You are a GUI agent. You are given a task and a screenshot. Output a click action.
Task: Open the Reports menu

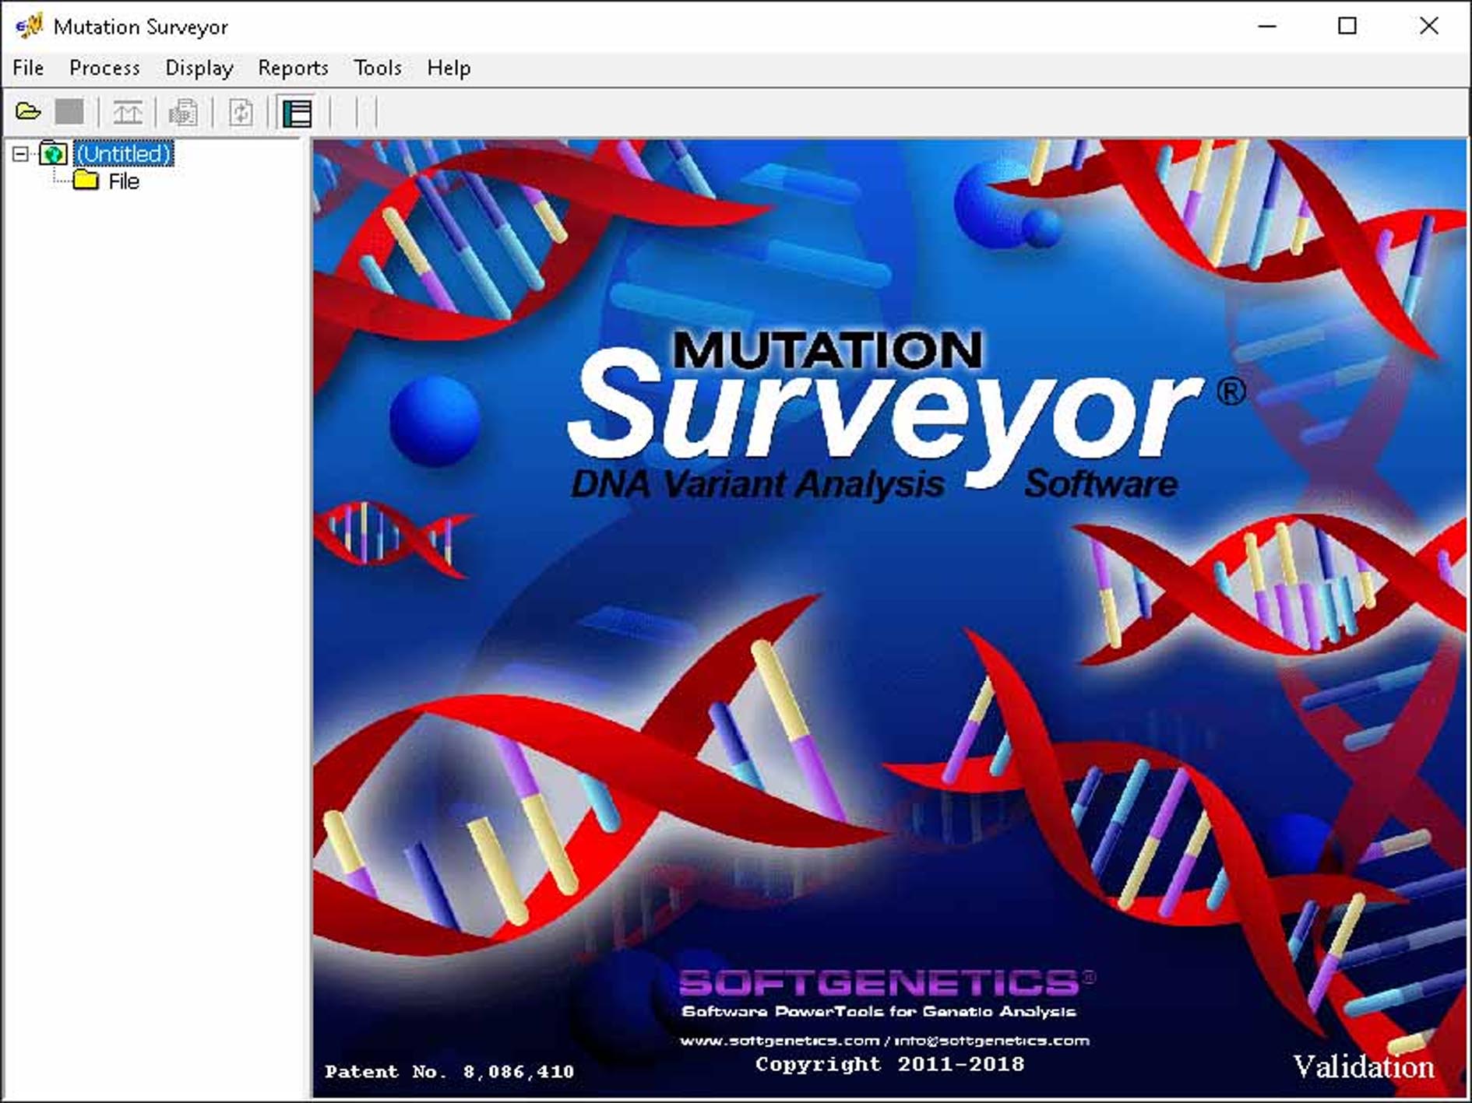(x=293, y=68)
